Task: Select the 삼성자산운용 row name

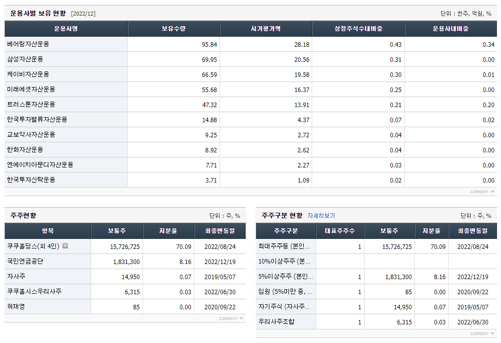Action: click(25, 59)
